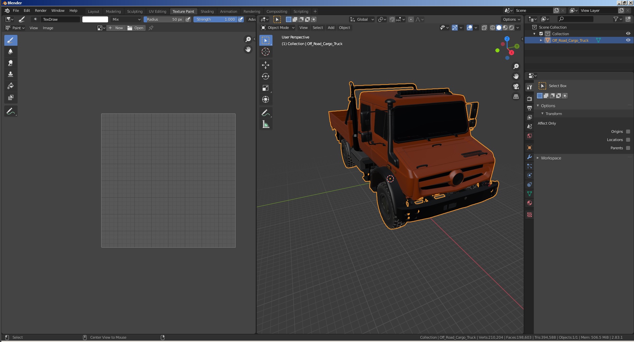Click the viewport pan hand icon

516,76
